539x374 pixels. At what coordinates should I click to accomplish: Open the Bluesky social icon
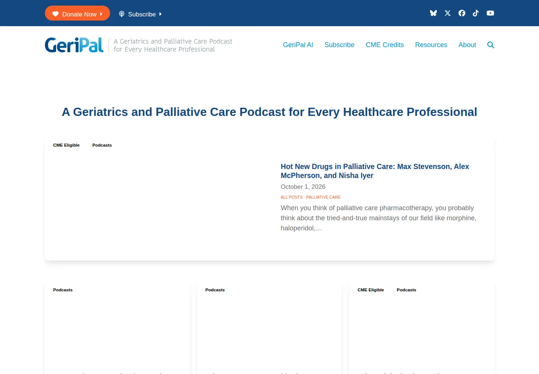[x=433, y=13]
